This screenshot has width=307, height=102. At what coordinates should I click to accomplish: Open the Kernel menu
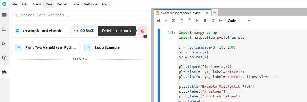(62, 4)
